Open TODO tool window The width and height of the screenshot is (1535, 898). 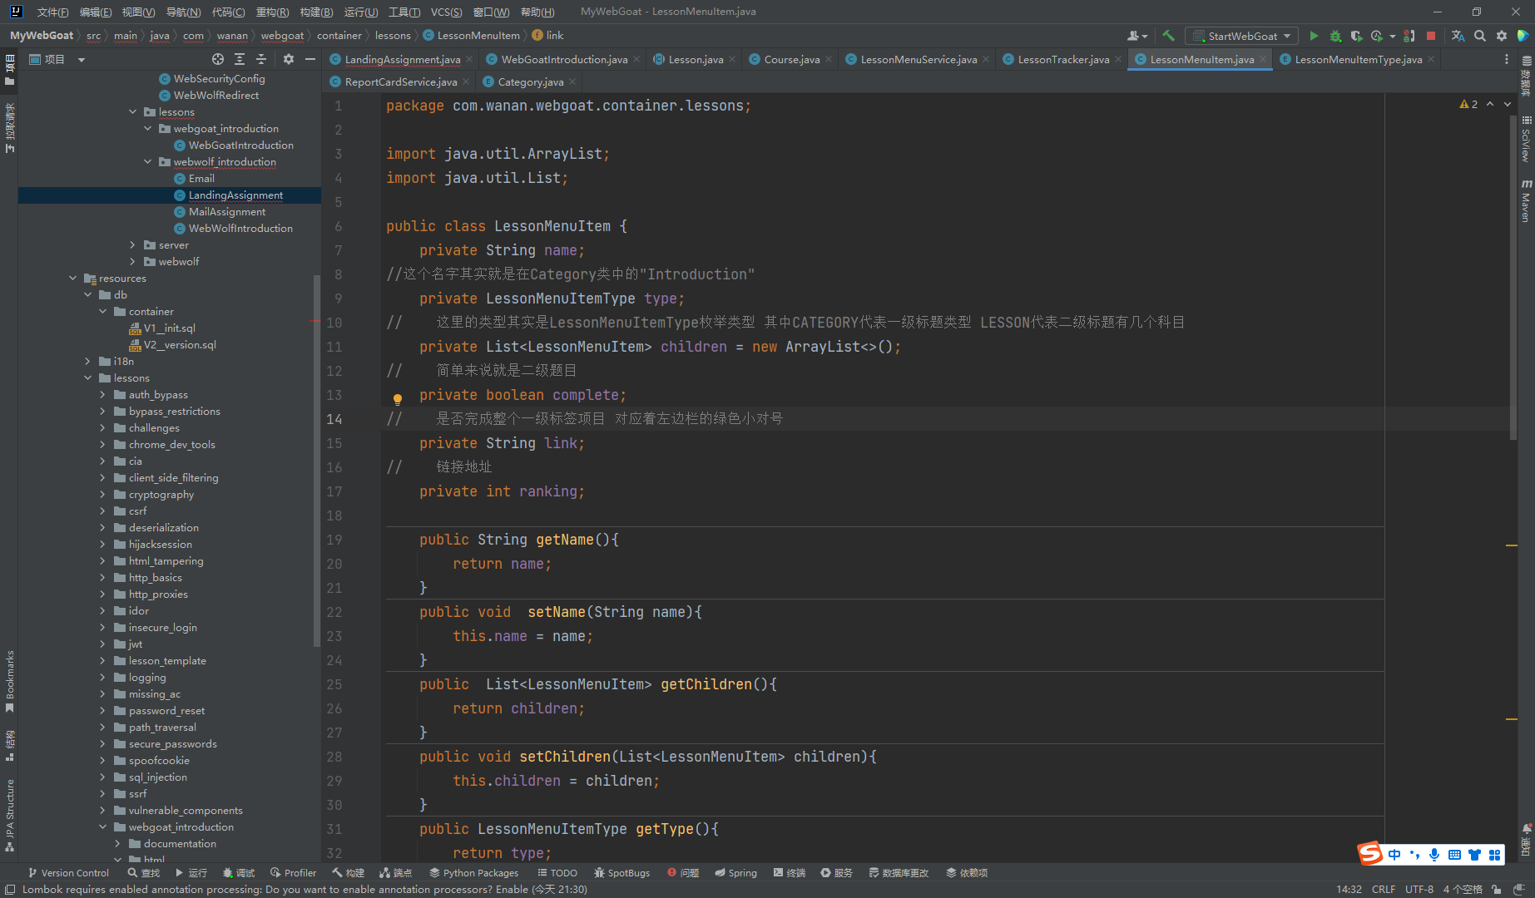[557, 872]
